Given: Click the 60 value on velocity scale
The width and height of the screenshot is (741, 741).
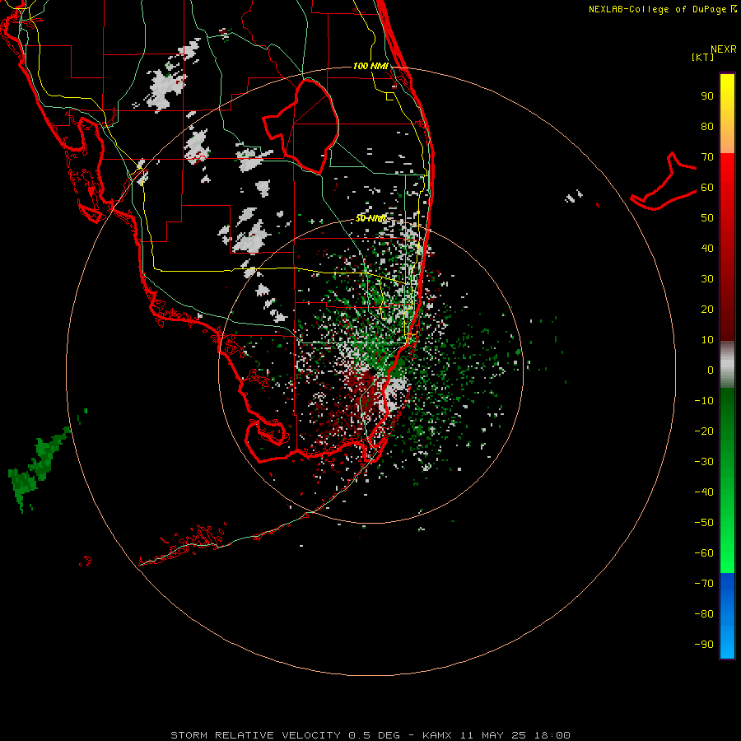Looking at the screenshot, I should coord(707,188).
